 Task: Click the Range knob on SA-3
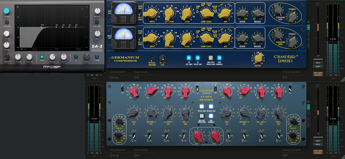[7, 45]
